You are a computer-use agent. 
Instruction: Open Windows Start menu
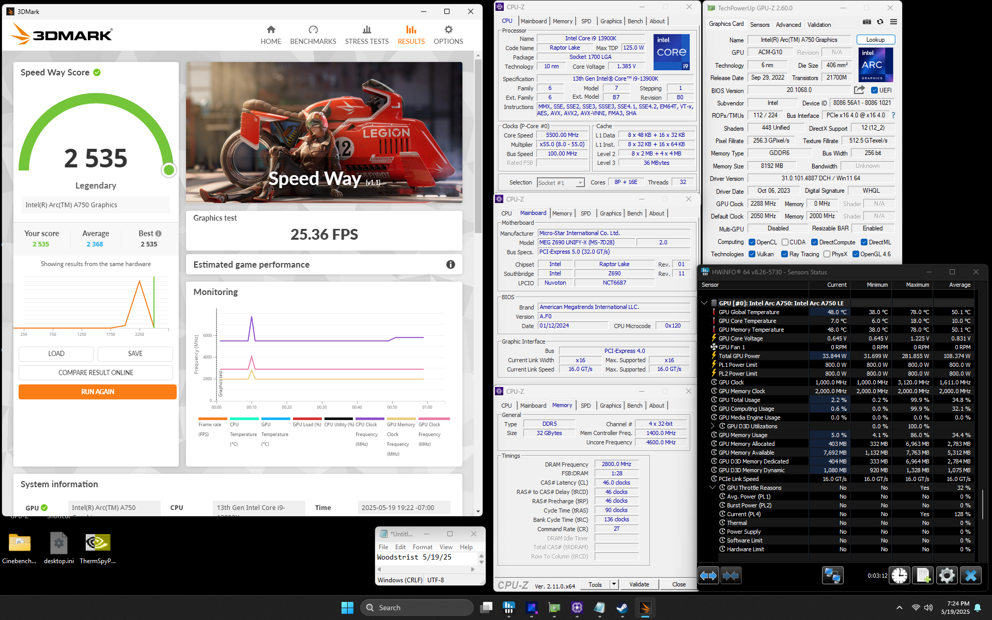point(347,608)
